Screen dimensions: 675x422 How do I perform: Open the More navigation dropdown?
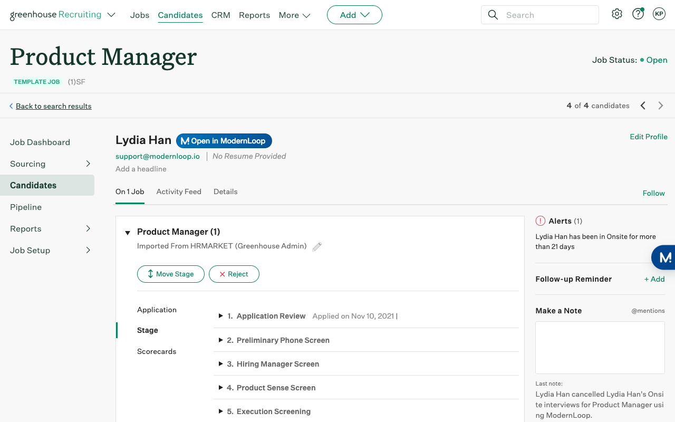(x=294, y=15)
